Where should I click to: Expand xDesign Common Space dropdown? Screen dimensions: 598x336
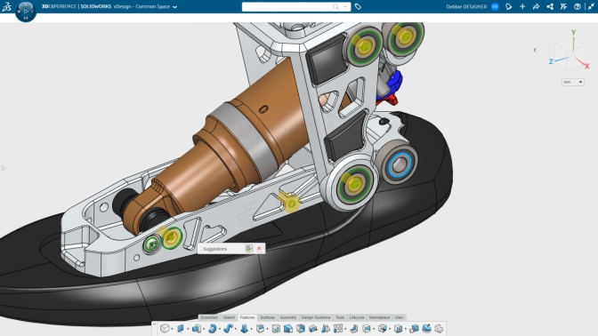[175, 7]
